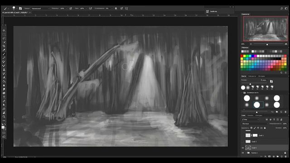Screen dimensions: 290x163
Task: Hide the Слой 5 layer
Action: [x=243, y=148]
